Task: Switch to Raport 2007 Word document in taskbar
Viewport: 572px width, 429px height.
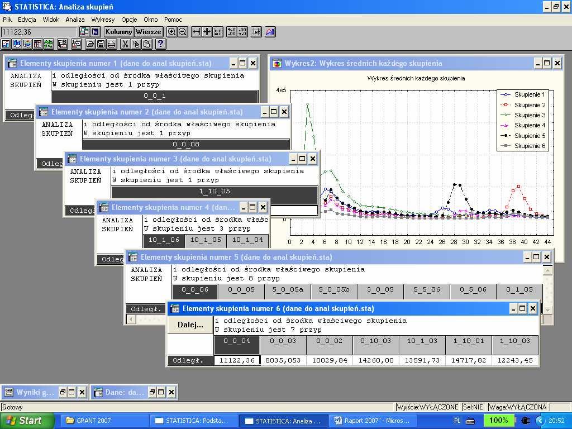Action: (x=374, y=421)
